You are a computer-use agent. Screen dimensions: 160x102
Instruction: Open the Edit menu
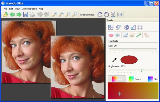[11, 9]
